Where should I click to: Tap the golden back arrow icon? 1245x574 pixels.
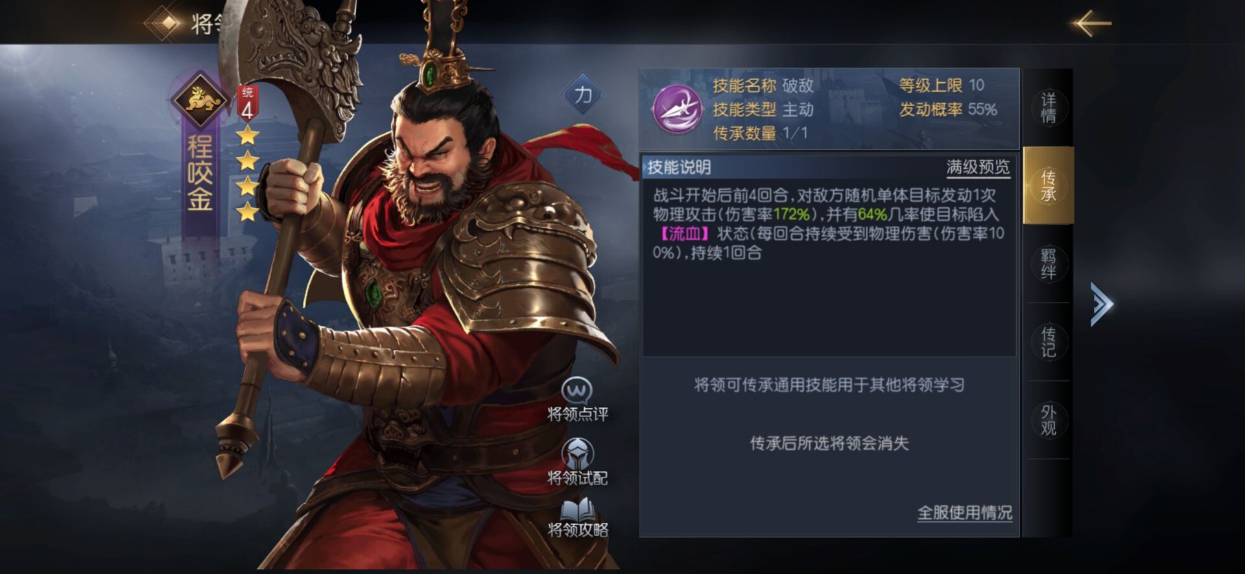point(1092,23)
